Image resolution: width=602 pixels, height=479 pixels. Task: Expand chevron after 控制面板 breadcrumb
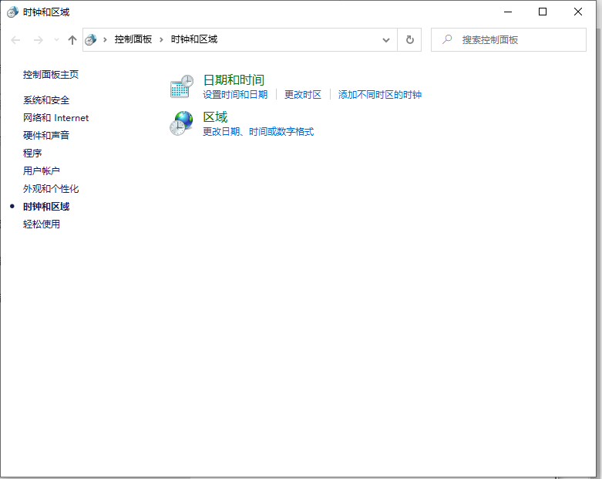162,40
